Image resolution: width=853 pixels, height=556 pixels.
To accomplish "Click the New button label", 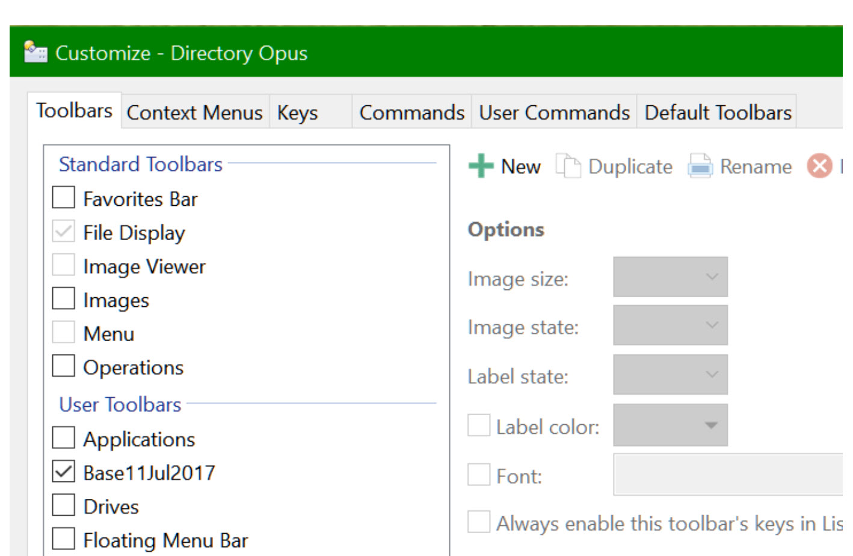I will pyautogui.click(x=521, y=167).
